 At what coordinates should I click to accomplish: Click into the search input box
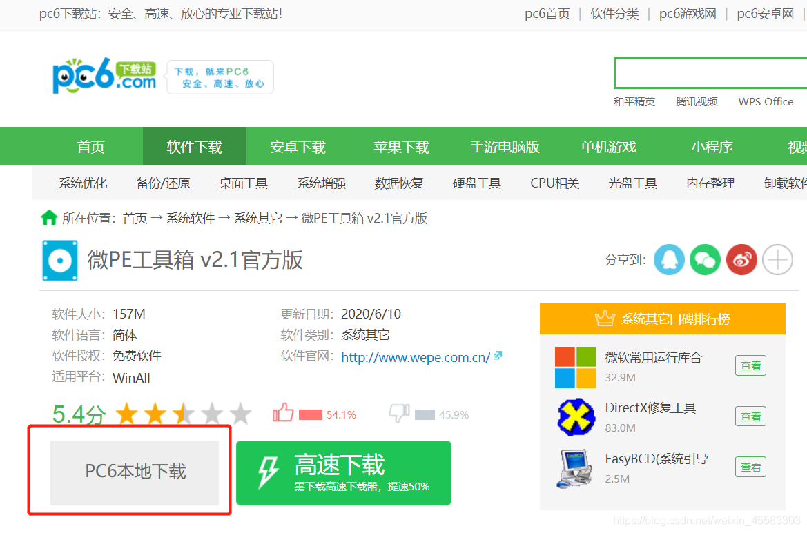(x=710, y=72)
